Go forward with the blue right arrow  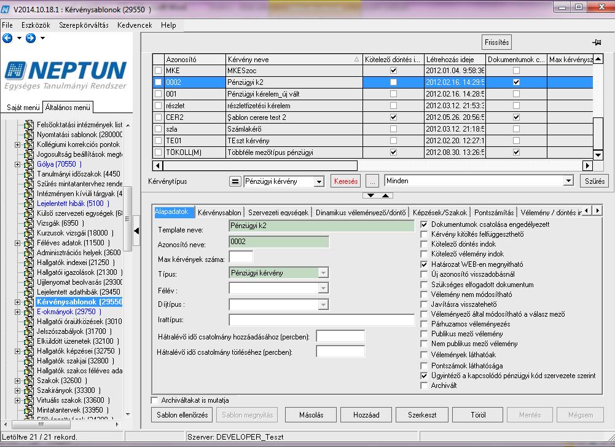pyautogui.click(x=31, y=38)
